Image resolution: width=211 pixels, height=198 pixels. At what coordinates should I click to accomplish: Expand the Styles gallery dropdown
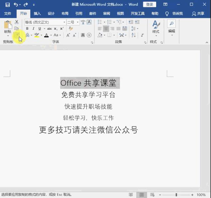pyautogui.click(x=156, y=36)
